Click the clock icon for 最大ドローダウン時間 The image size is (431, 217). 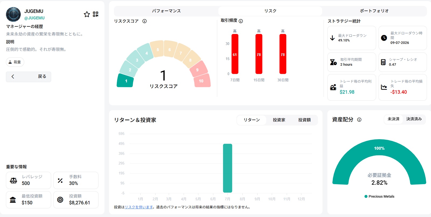[x=384, y=38]
